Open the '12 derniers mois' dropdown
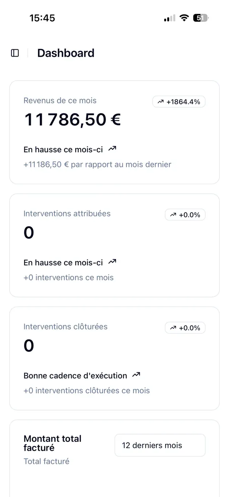Viewport: 229px width, 497px height. pyautogui.click(x=160, y=445)
